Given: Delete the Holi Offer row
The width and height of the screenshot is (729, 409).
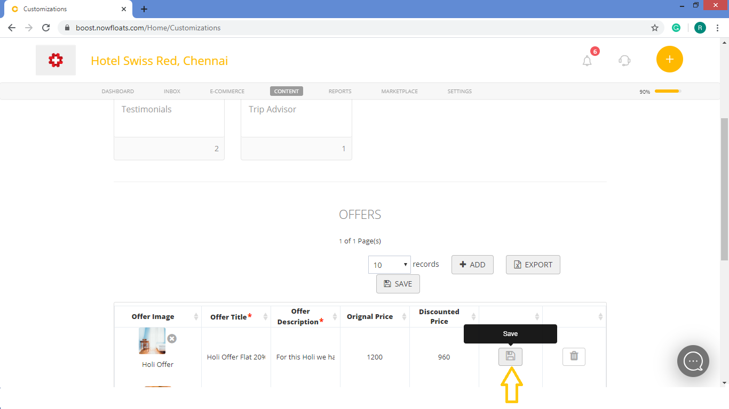Looking at the screenshot, I should pyautogui.click(x=574, y=356).
